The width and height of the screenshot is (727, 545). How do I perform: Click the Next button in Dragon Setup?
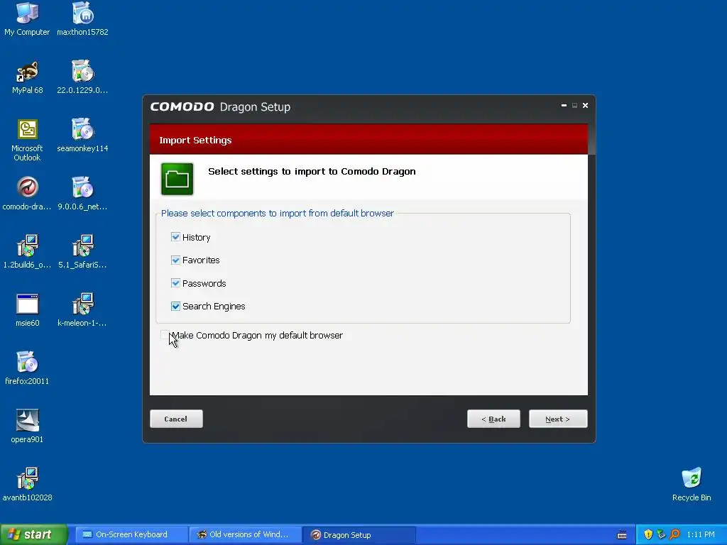558,419
